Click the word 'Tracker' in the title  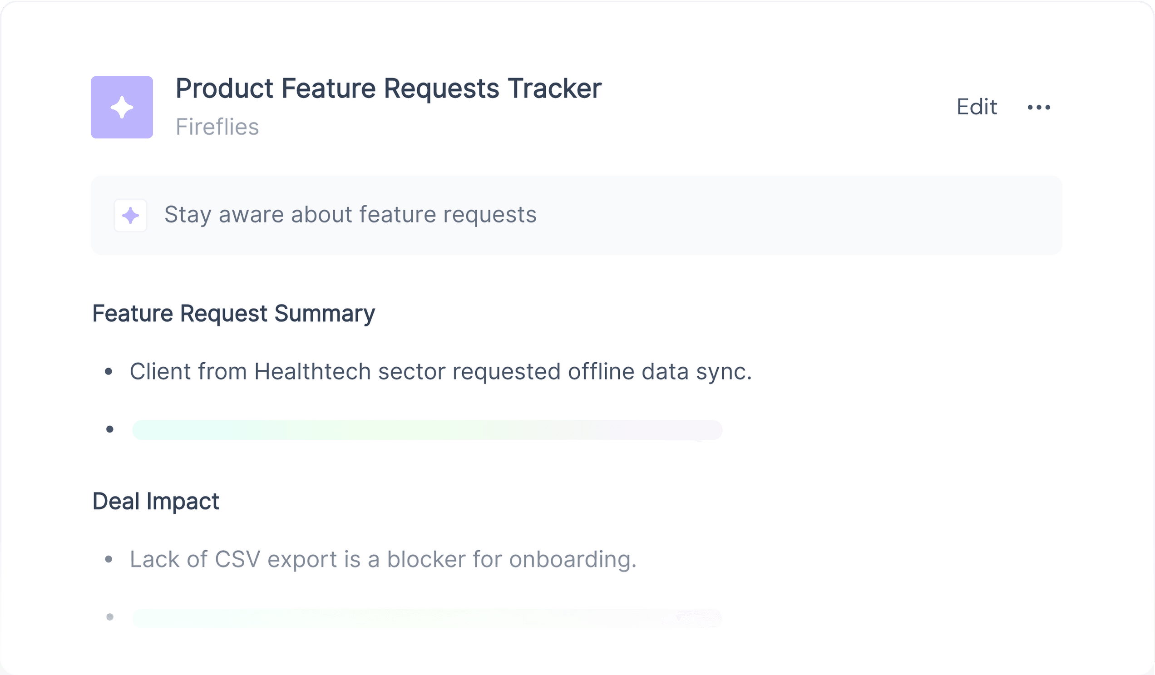point(554,88)
